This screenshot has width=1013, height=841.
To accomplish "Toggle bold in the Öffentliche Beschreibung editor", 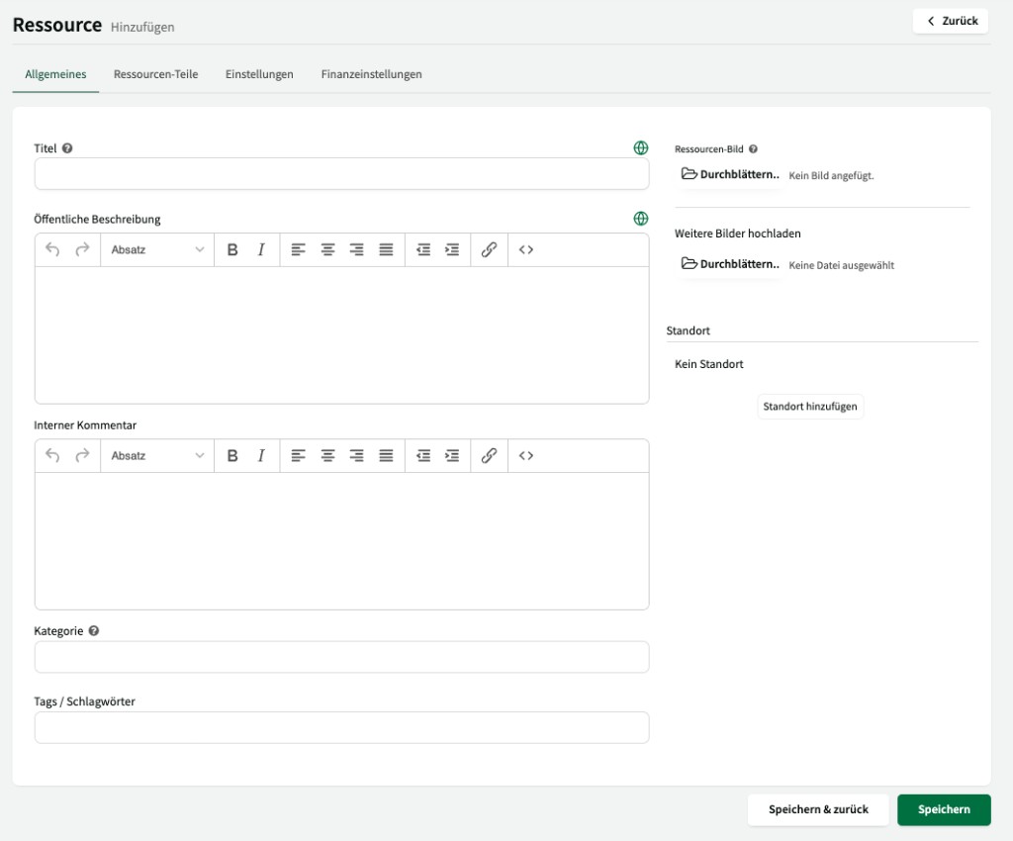I will click(231, 249).
